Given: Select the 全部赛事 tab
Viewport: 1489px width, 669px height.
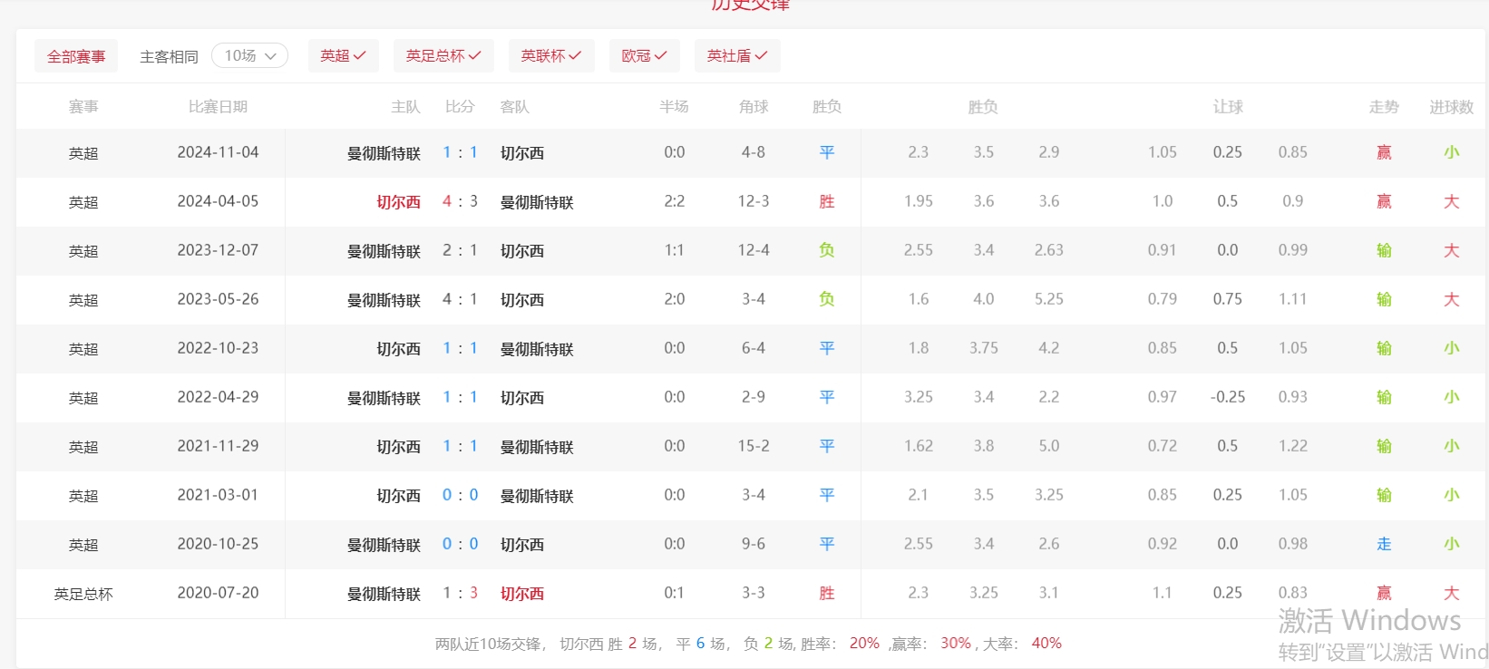Looking at the screenshot, I should (76, 56).
